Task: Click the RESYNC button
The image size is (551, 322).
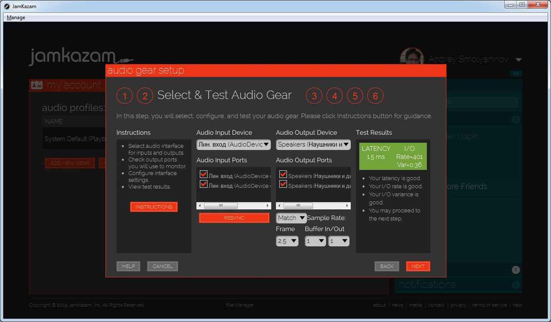Action: pyautogui.click(x=234, y=218)
